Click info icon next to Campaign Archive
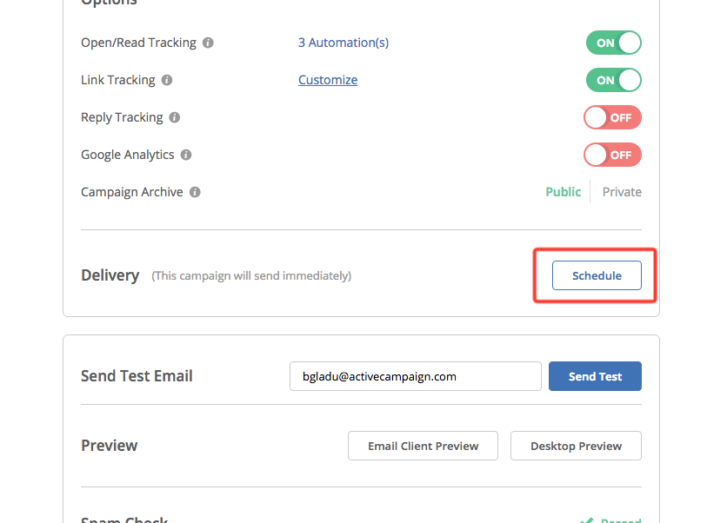 pyautogui.click(x=195, y=192)
